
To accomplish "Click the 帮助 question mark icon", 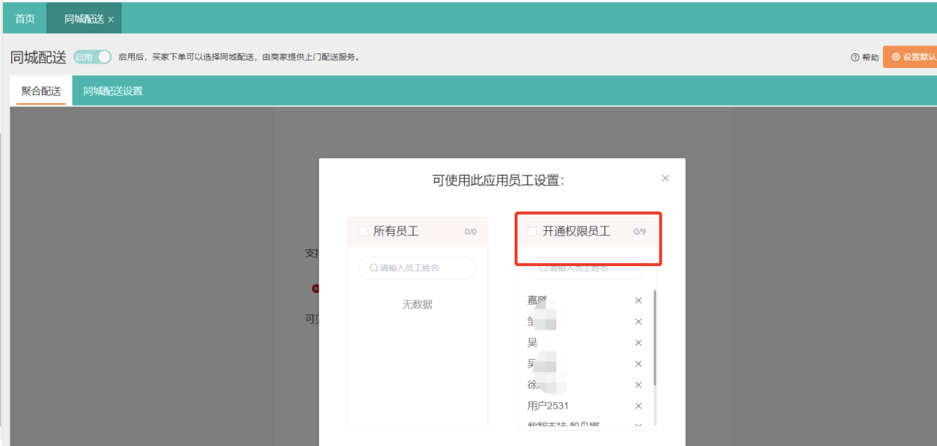I will (x=855, y=58).
